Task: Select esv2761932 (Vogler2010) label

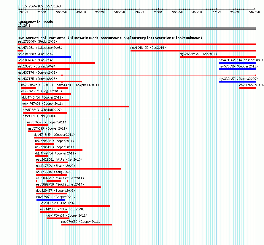Action: point(42,91)
